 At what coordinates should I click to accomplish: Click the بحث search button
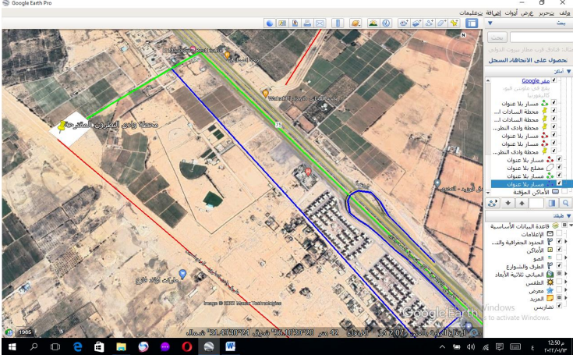pos(497,37)
